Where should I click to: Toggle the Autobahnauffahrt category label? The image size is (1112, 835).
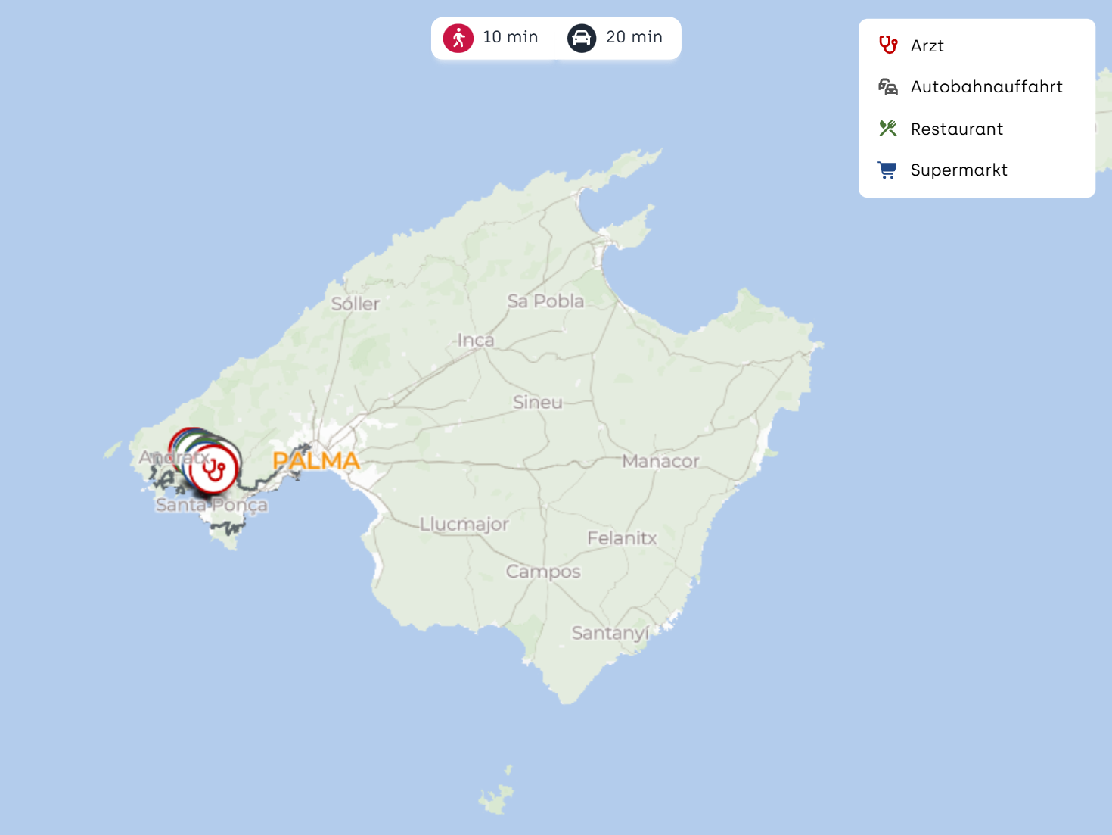(986, 87)
